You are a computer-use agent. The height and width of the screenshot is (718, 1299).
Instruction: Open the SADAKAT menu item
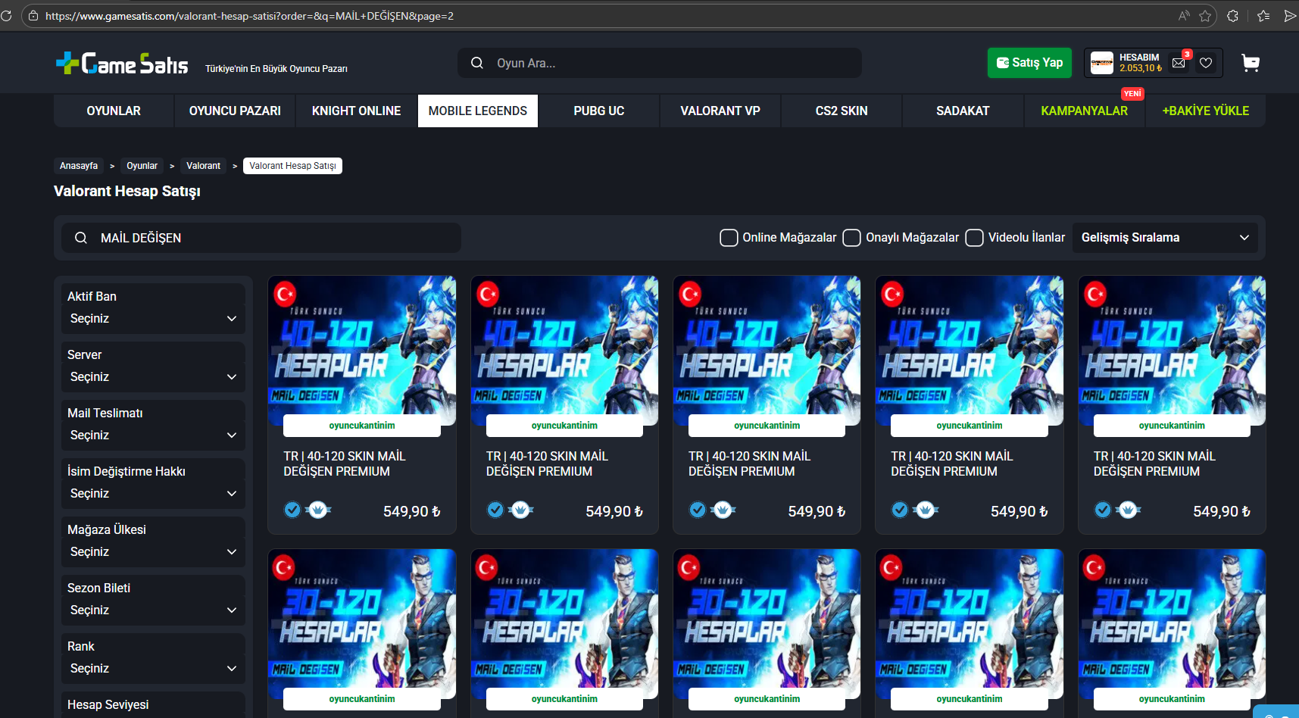(x=963, y=111)
